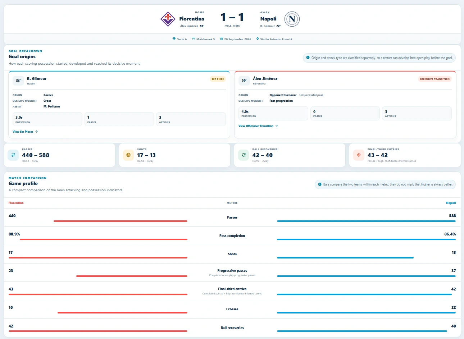
Task: Click the 440 – 588 passes total
Action: click(x=36, y=155)
